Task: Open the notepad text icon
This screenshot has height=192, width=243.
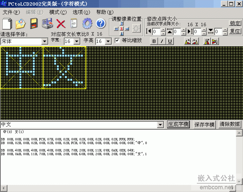Action: 74,23
